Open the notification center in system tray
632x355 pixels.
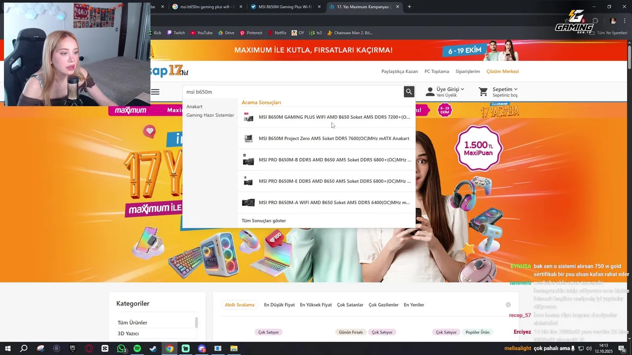click(622, 349)
